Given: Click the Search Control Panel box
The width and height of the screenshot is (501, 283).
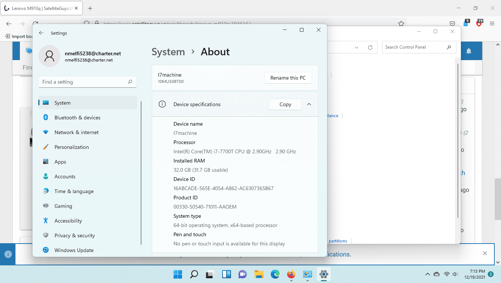Looking at the screenshot, I should pyautogui.click(x=419, y=47).
